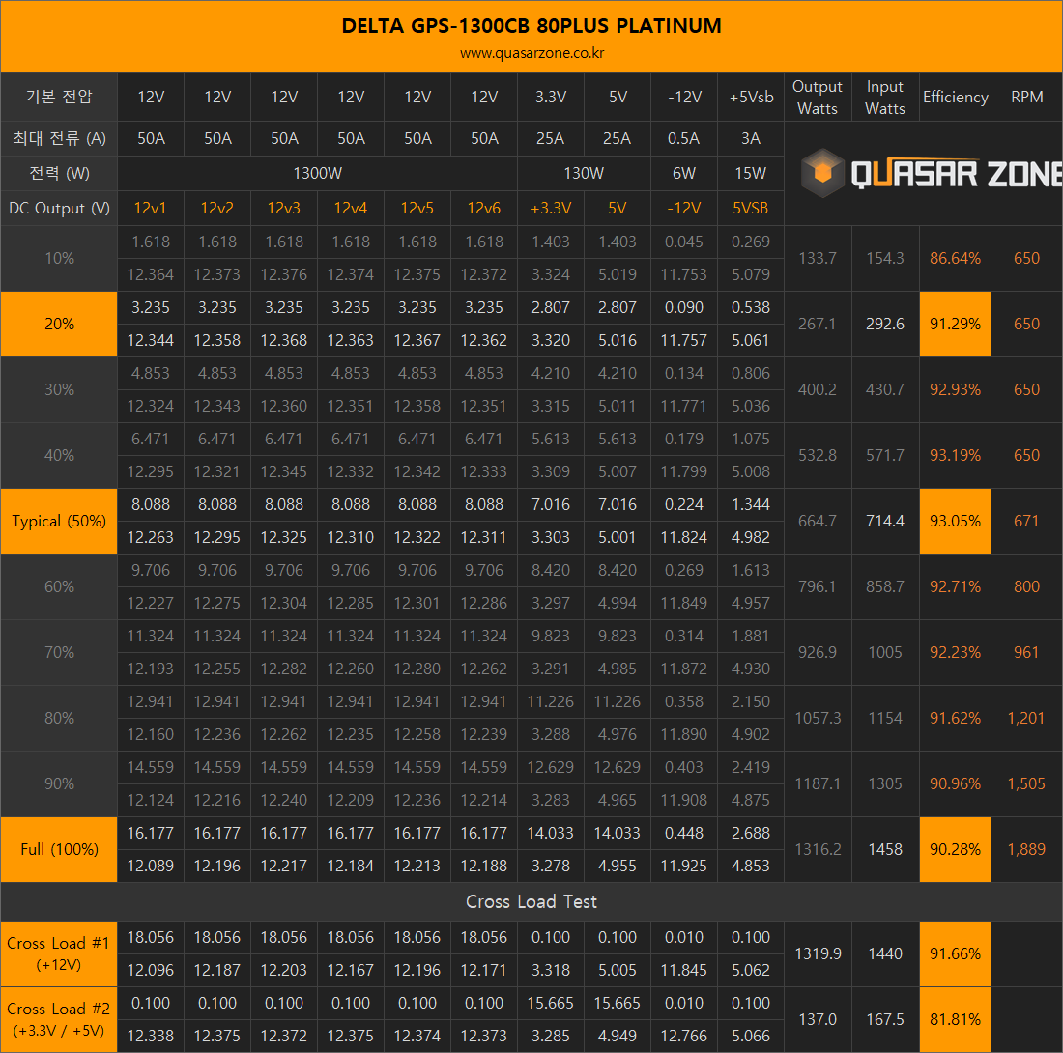Click the Input Watts column header

[x=884, y=97]
